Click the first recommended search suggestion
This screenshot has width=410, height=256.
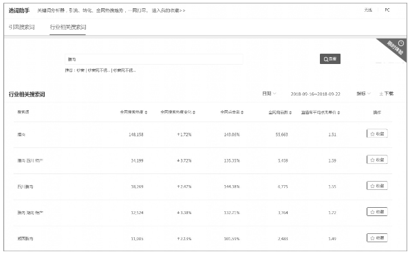click(80, 70)
